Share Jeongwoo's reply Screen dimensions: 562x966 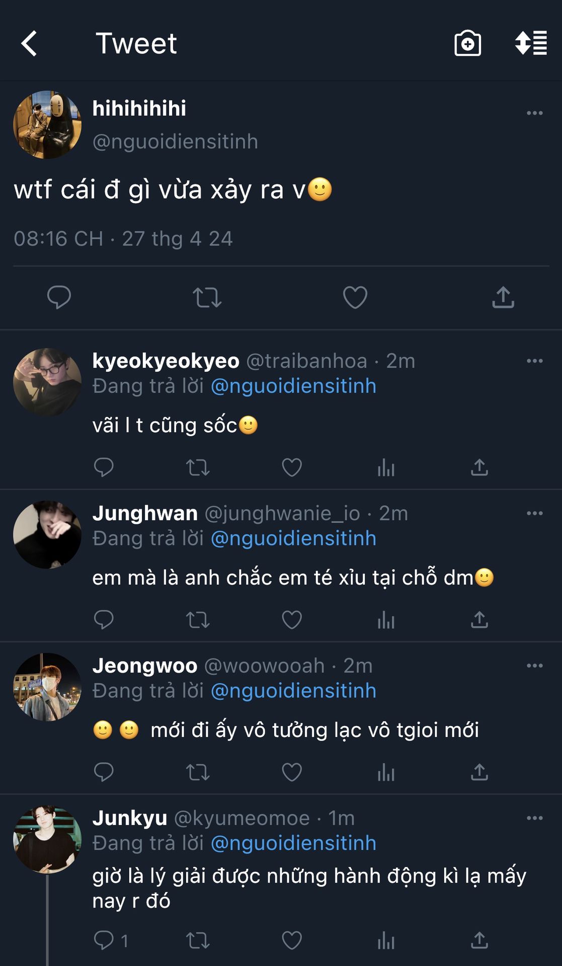[x=479, y=772]
